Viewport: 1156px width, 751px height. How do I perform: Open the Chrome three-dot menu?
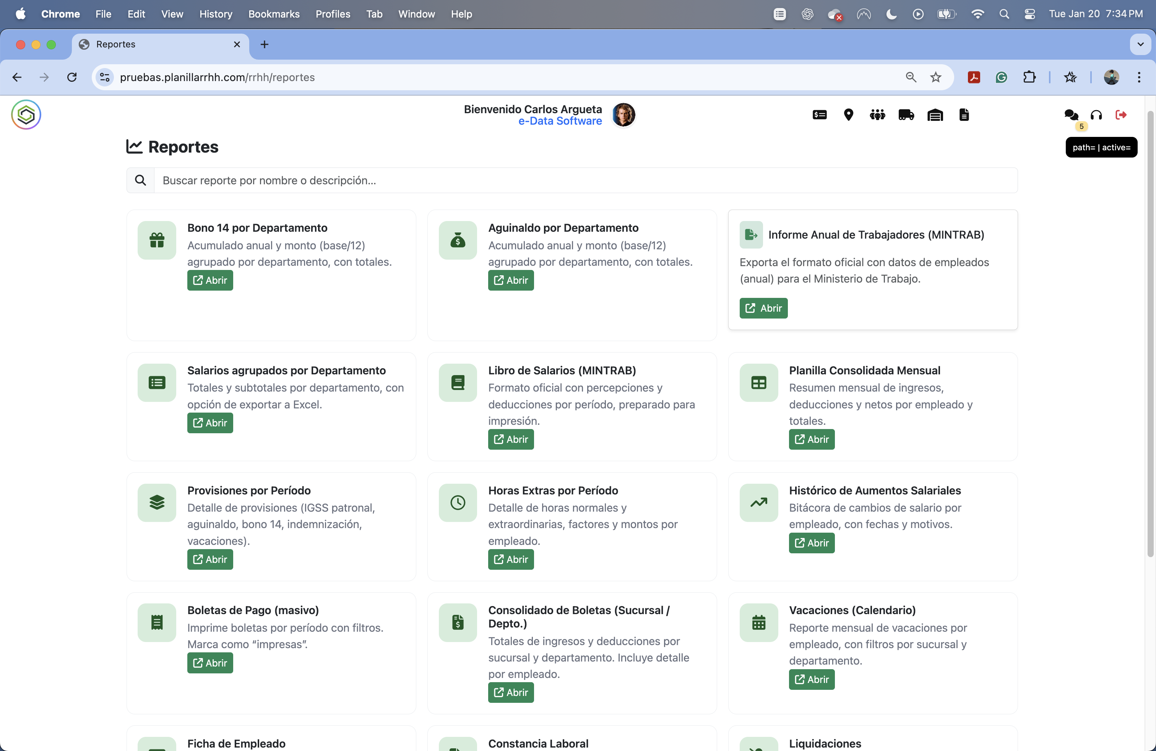coord(1139,77)
